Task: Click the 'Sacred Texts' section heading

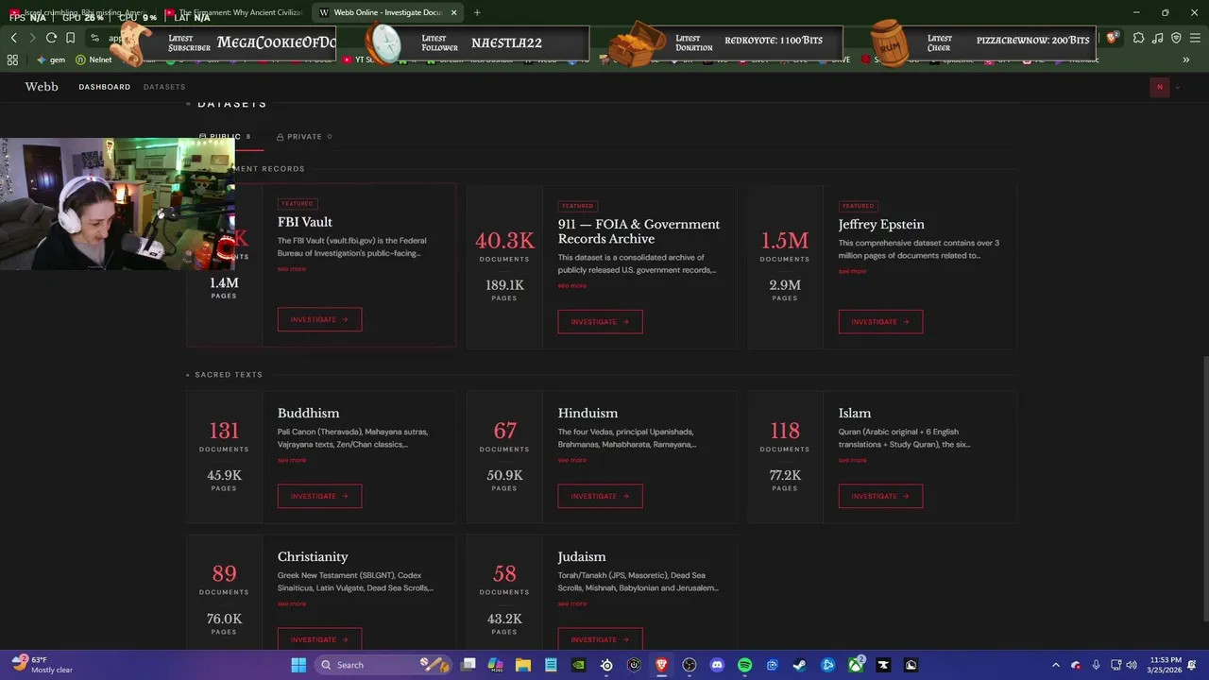Action: 229,375
